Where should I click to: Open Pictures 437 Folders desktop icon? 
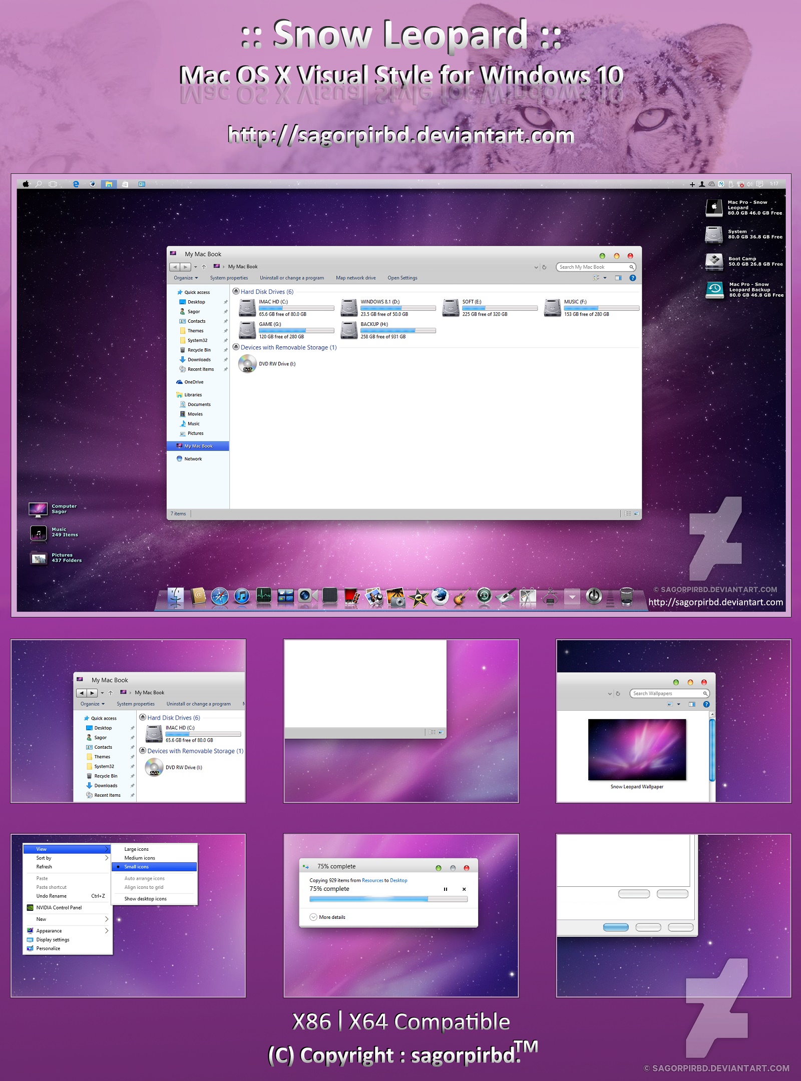coord(39,558)
